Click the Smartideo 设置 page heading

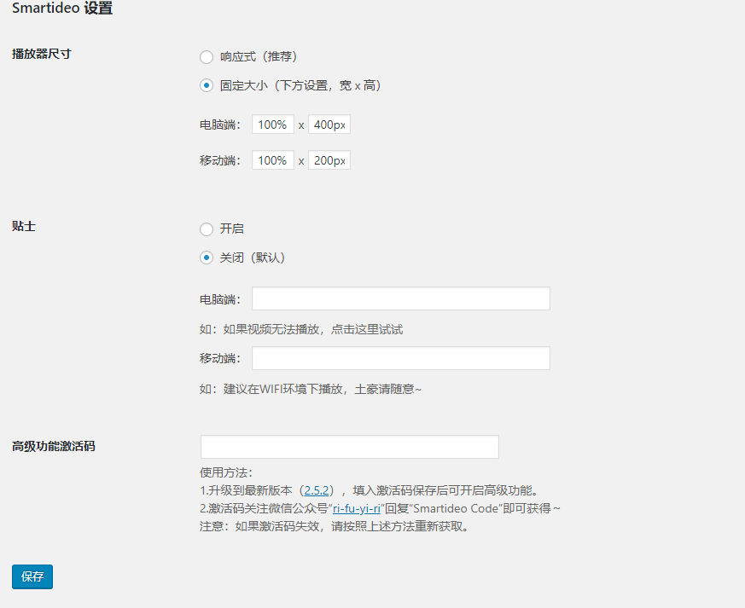(x=61, y=8)
